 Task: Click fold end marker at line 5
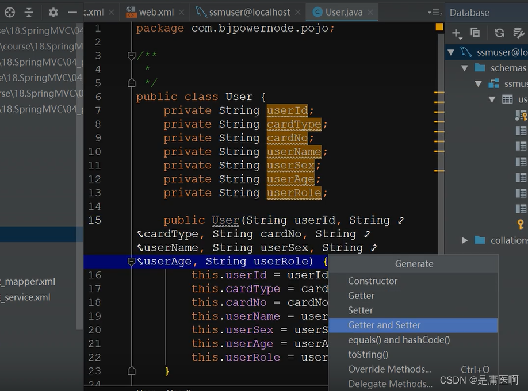[x=132, y=82]
